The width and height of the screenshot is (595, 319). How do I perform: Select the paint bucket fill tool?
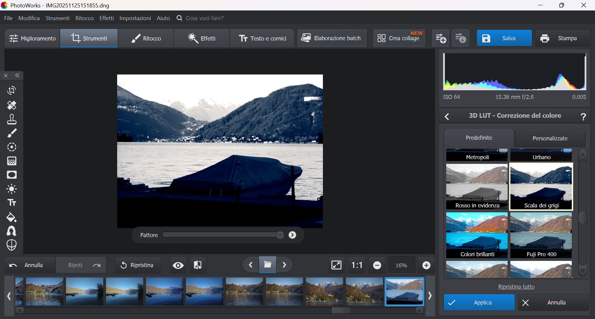point(12,217)
